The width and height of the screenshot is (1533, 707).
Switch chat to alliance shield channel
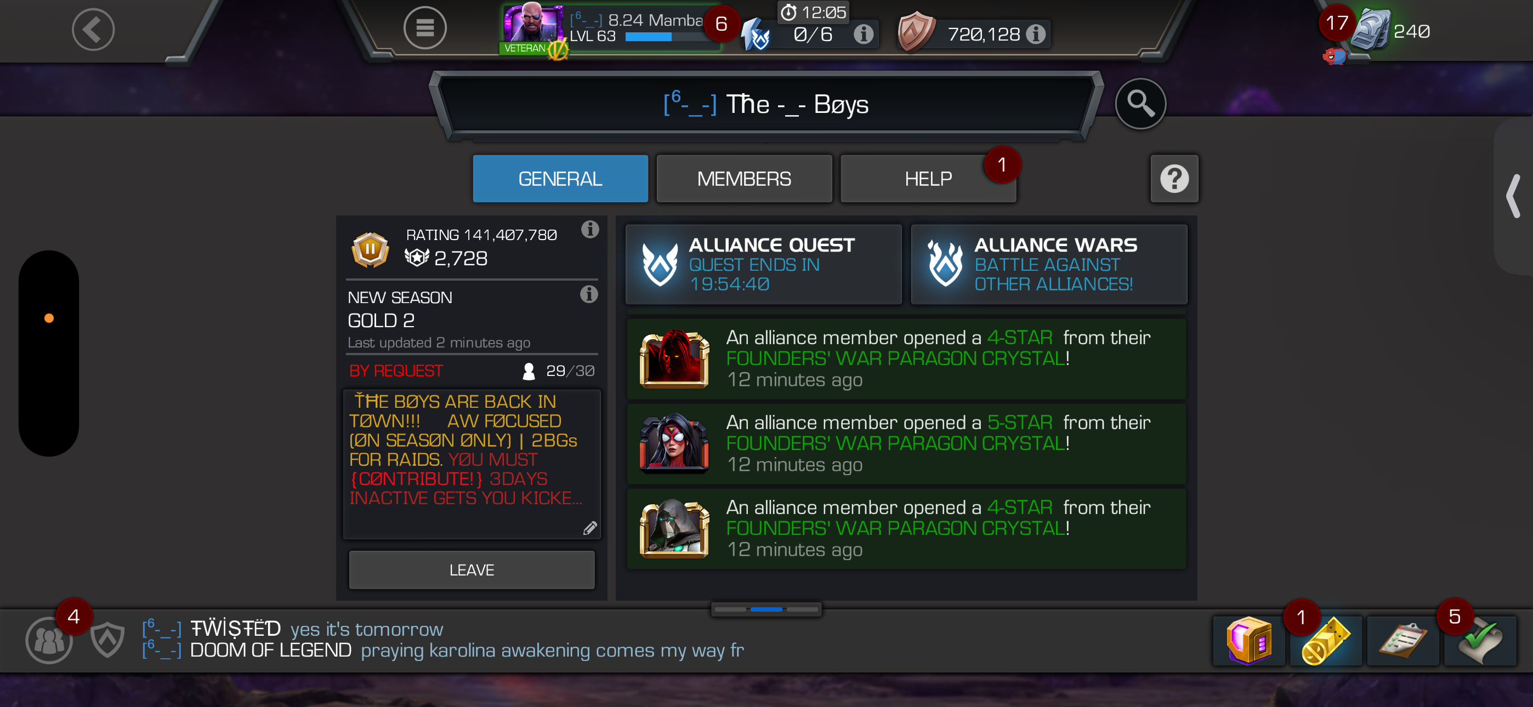pos(107,640)
